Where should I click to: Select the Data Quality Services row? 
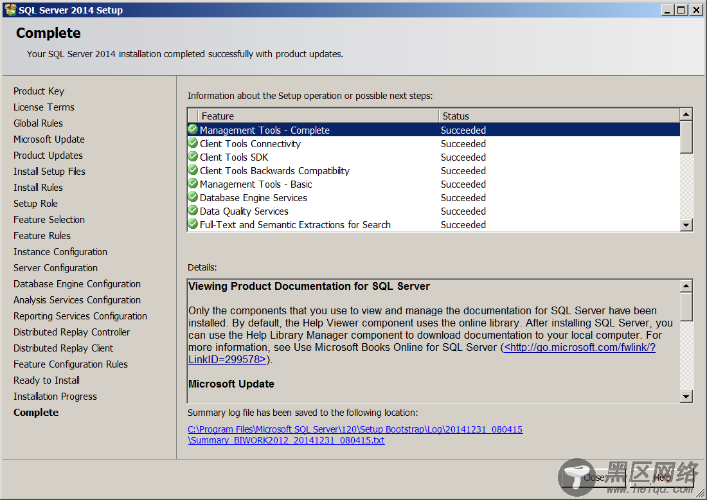(x=434, y=211)
